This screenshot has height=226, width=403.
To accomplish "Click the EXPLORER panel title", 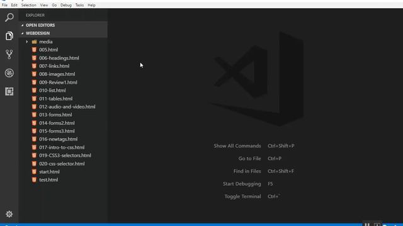I will (x=35, y=15).
